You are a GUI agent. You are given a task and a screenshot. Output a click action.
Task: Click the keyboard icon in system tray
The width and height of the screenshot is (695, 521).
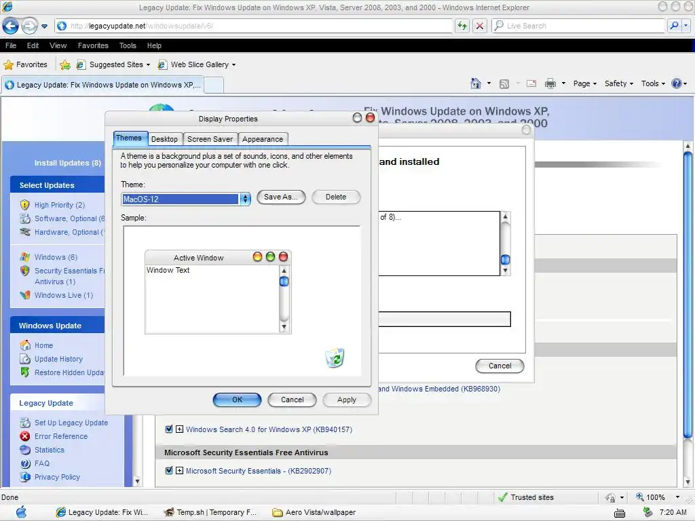coord(619,513)
